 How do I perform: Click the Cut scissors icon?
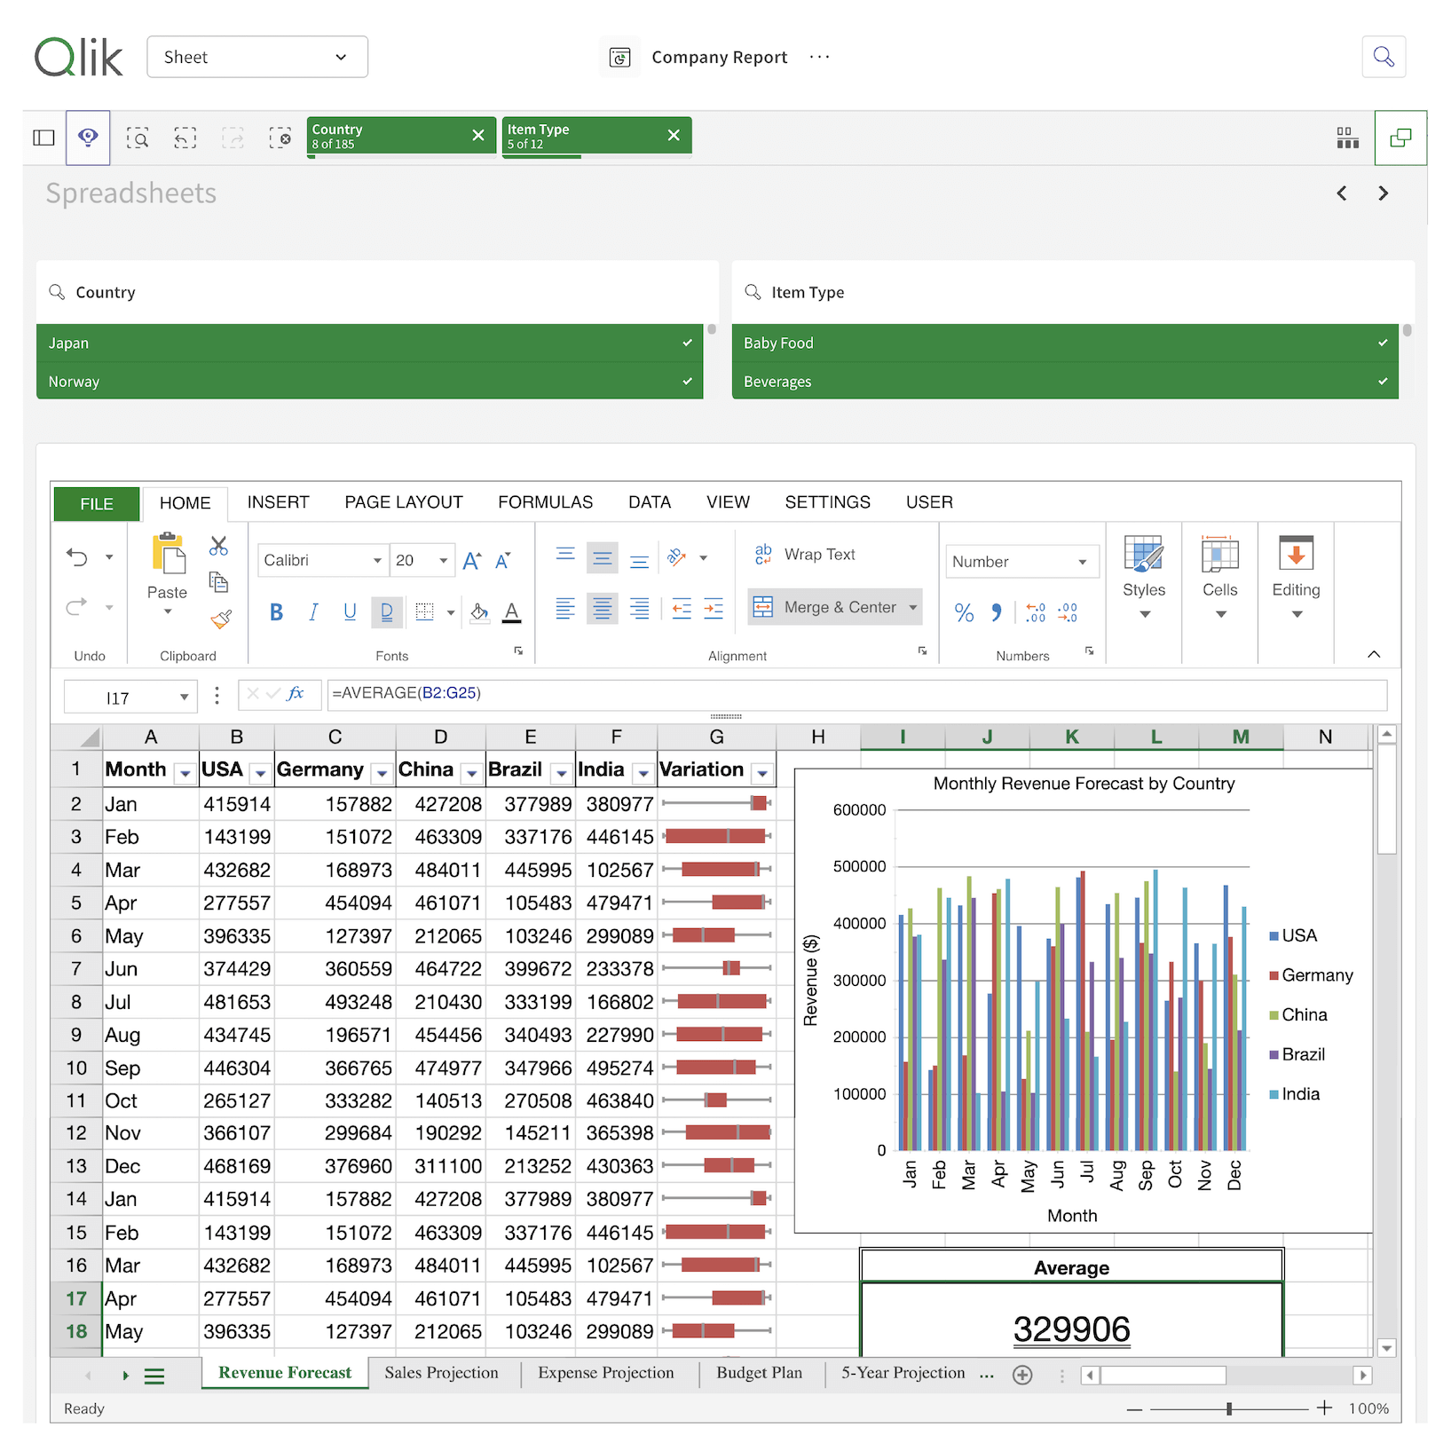tap(218, 546)
